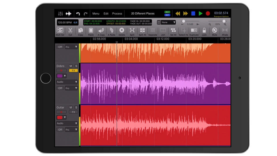Arm the Dobro track for recording
This screenshot has width=277, height=156.
click(61, 70)
